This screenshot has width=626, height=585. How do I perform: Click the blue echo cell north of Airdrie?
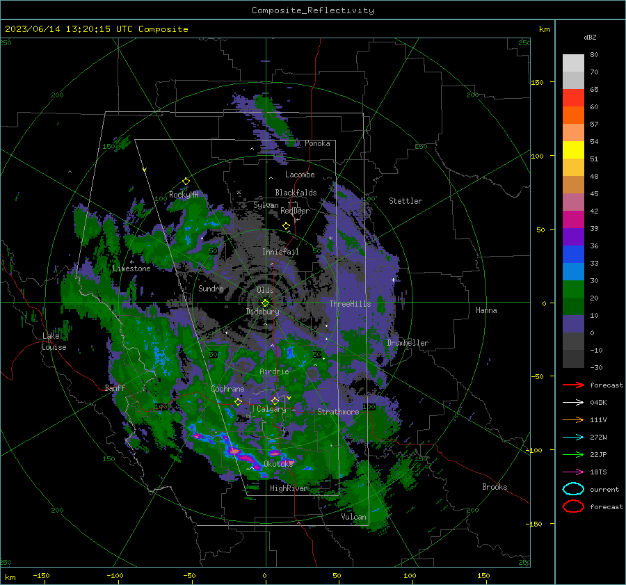coord(291,352)
